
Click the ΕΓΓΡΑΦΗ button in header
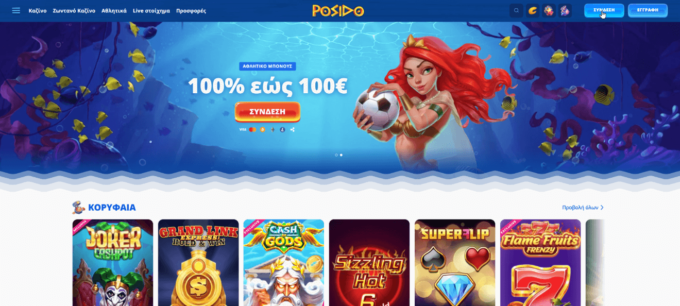tap(648, 10)
